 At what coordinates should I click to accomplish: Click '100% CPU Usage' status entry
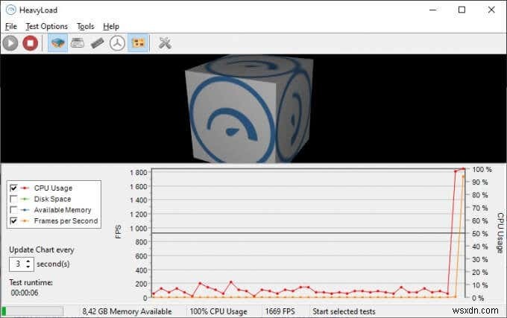click(218, 311)
